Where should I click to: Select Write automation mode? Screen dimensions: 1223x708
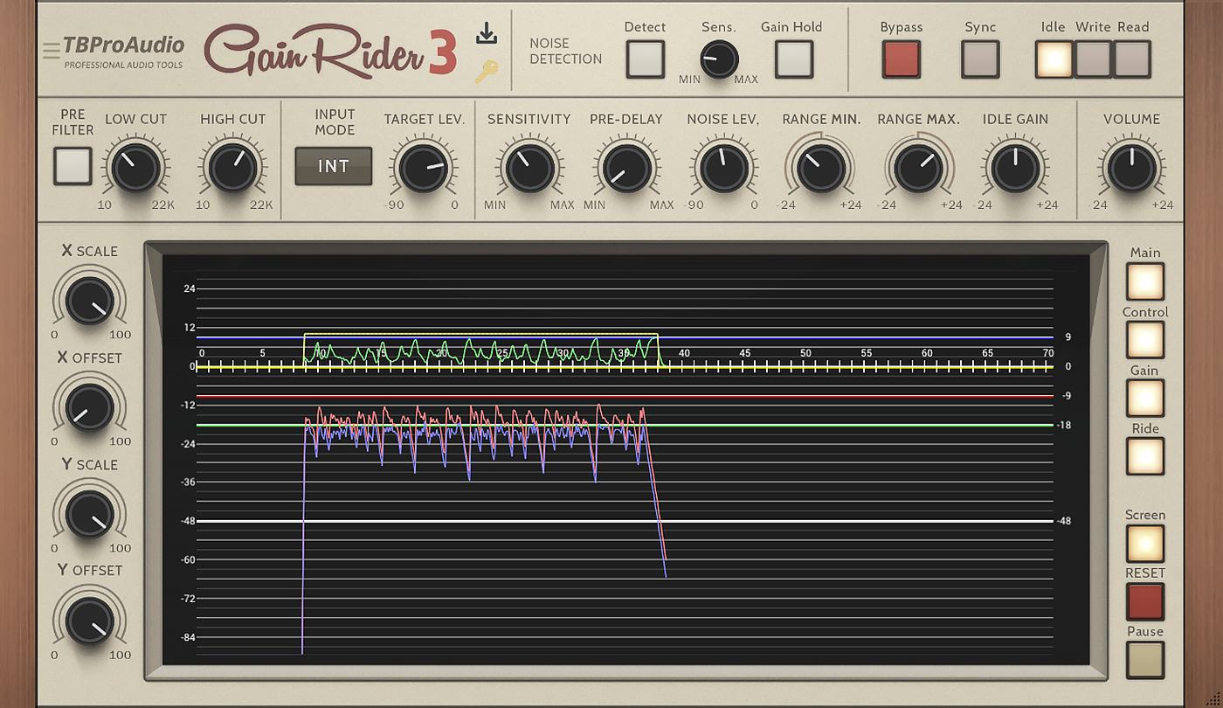point(1093,59)
